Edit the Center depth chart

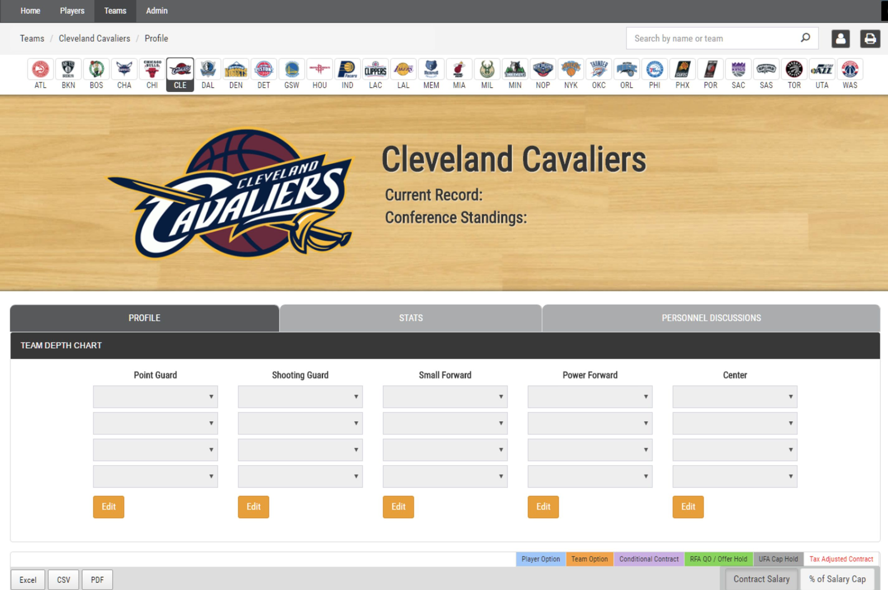(688, 507)
